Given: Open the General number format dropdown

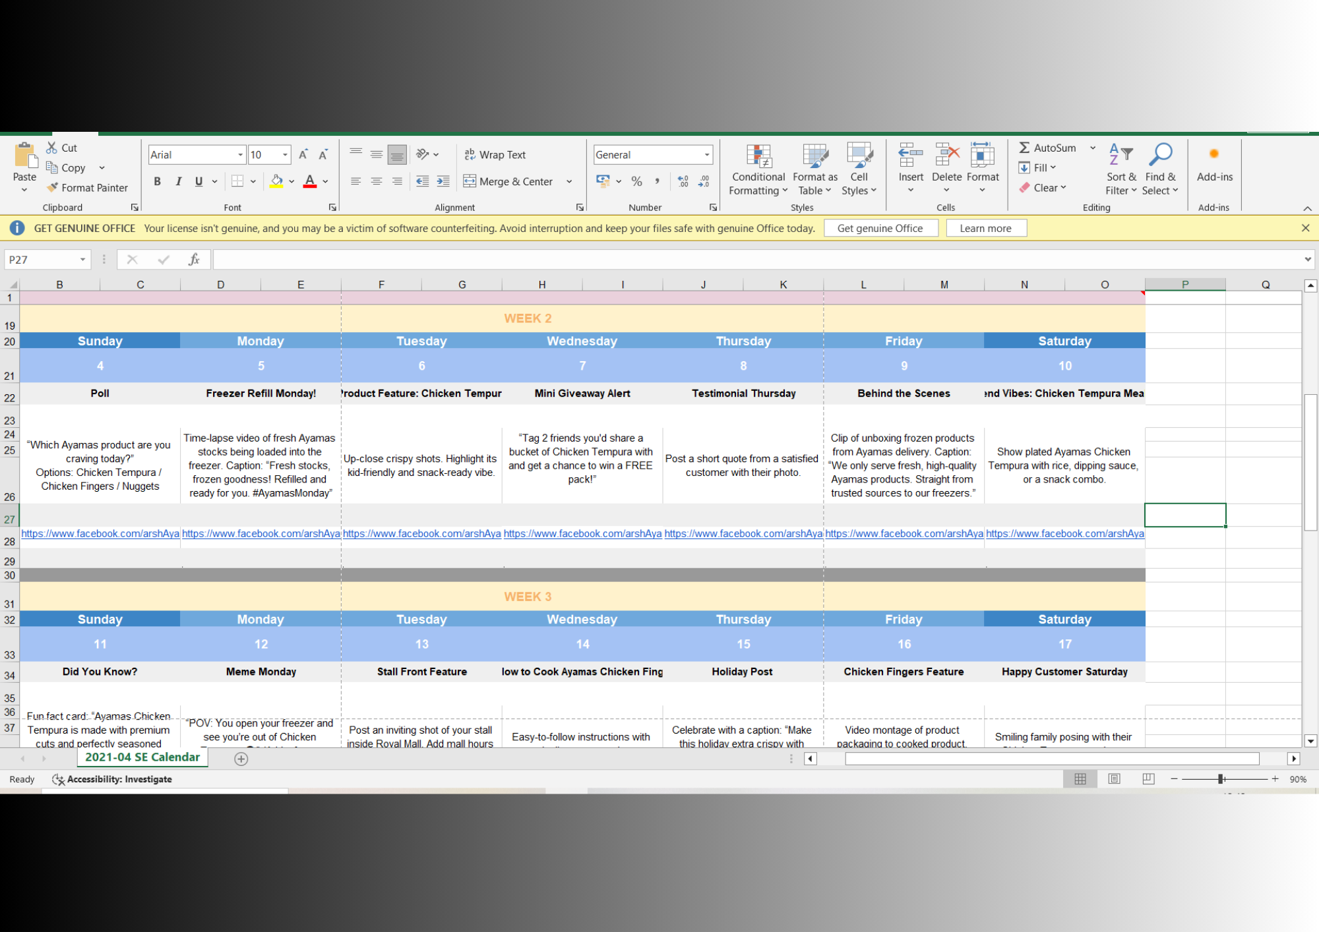Looking at the screenshot, I should 707,155.
